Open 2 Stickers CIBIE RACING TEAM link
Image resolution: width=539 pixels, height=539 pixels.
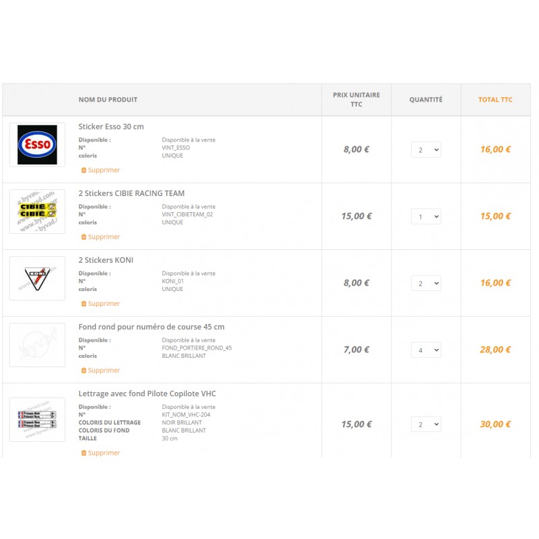click(x=131, y=193)
